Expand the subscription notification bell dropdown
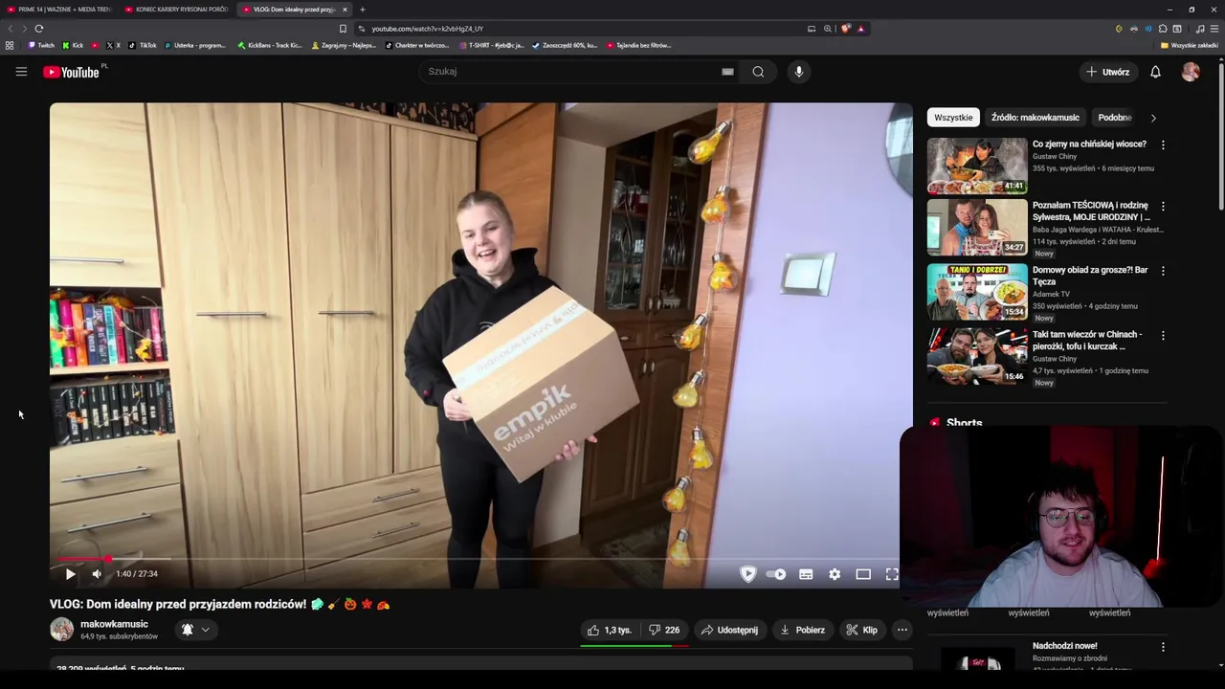The image size is (1225, 689). (195, 630)
